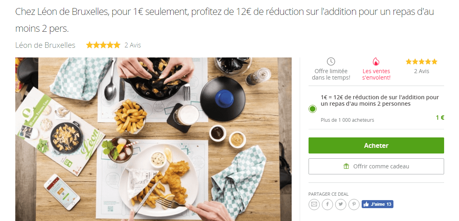Viewport: 459px width, 221px height.
Task: Click the red flame sales icon
Action: tap(376, 62)
